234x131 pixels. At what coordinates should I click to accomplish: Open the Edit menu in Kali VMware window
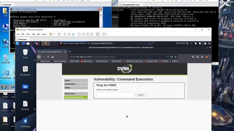click(23, 34)
